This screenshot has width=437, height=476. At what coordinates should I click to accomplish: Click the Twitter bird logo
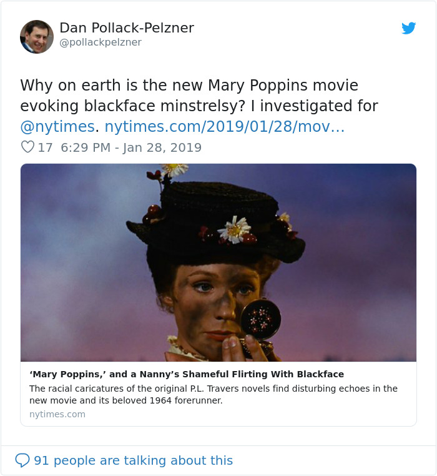(408, 28)
